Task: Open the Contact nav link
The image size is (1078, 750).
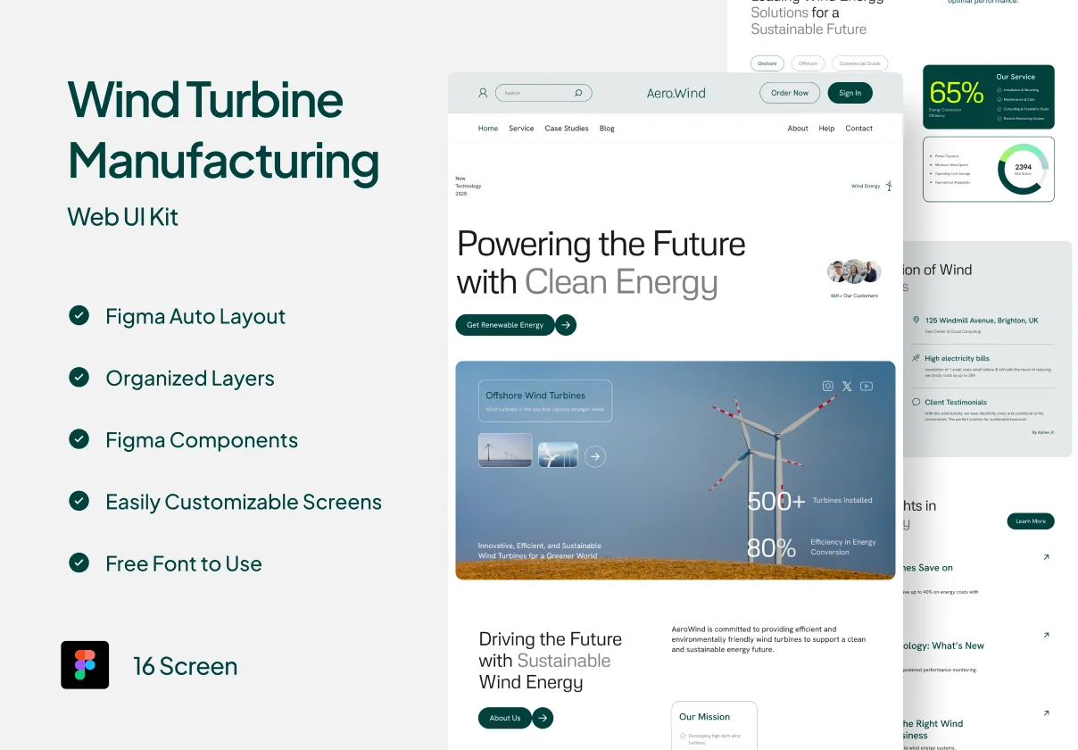Action: (x=859, y=129)
